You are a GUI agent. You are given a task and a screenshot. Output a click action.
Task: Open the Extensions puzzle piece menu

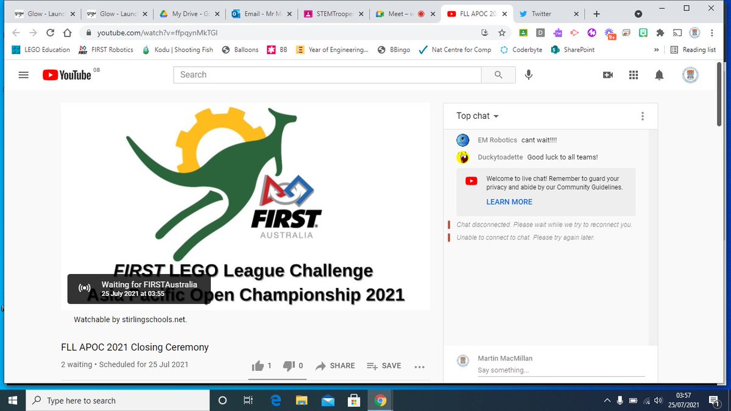pyautogui.click(x=660, y=33)
